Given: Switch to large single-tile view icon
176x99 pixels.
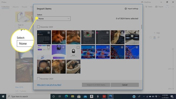Looking at the screenshot, I should 151,37.
